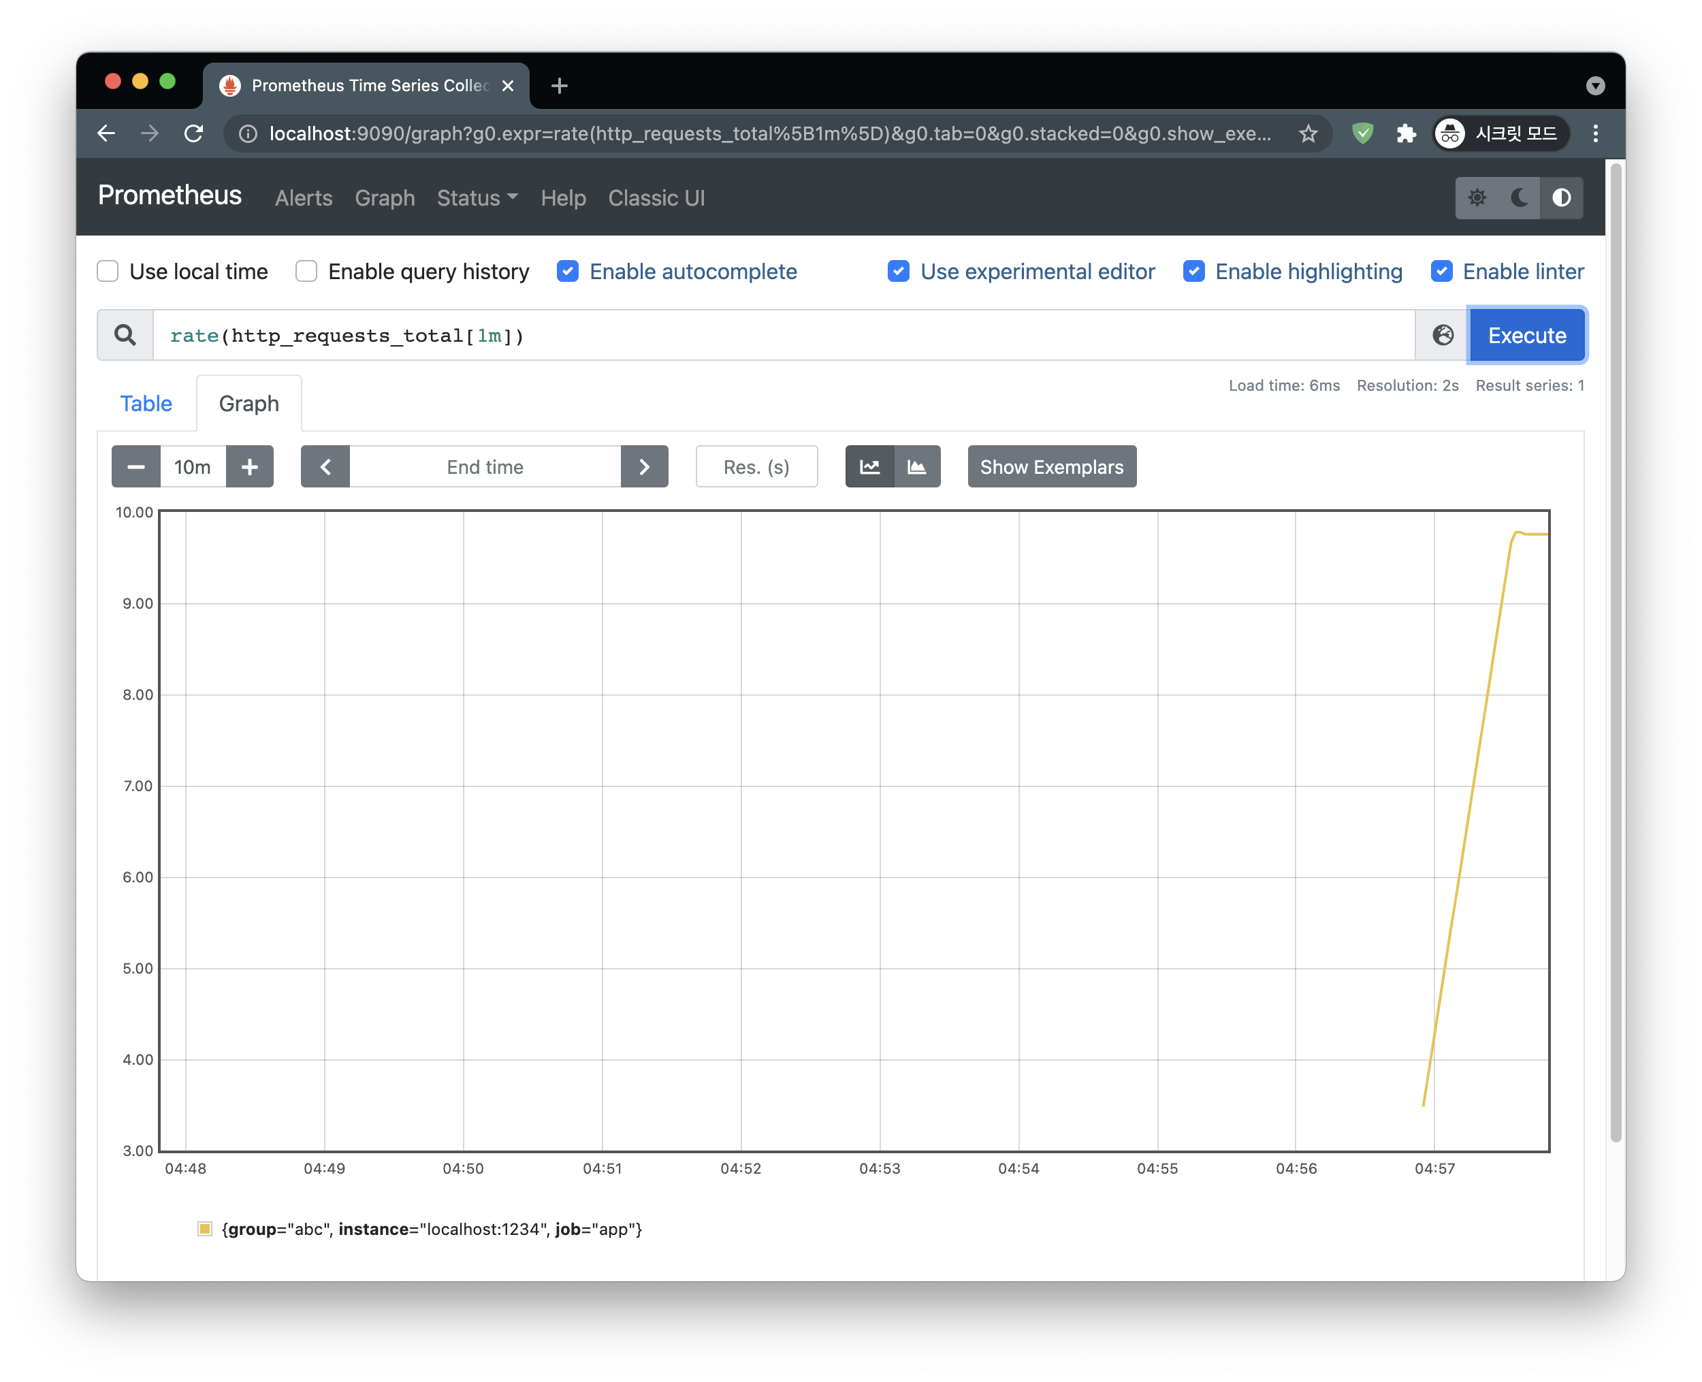Move end time forward with right chevron
Screen dimensions: 1702x1382
(x=644, y=466)
